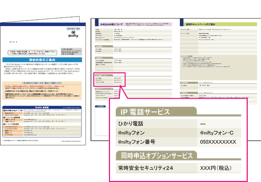
Task: Click the phone number '050XXXXXXXX'
Action: [x=218, y=142]
